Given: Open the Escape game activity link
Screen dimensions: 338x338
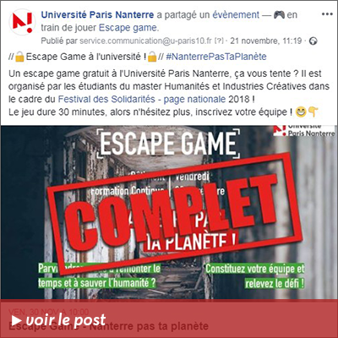Looking at the screenshot, I should click(x=128, y=28).
